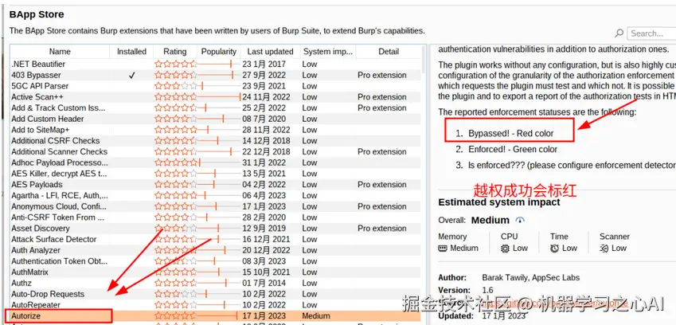Viewport: 676px width, 325px height.
Task: Select the .NET Beautifier row
Action: click(x=216, y=65)
